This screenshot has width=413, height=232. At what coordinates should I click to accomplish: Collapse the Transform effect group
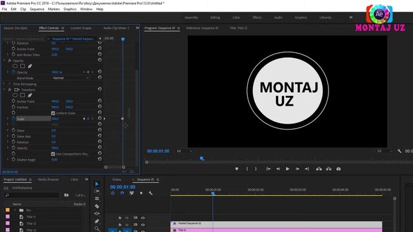[x=5, y=90]
